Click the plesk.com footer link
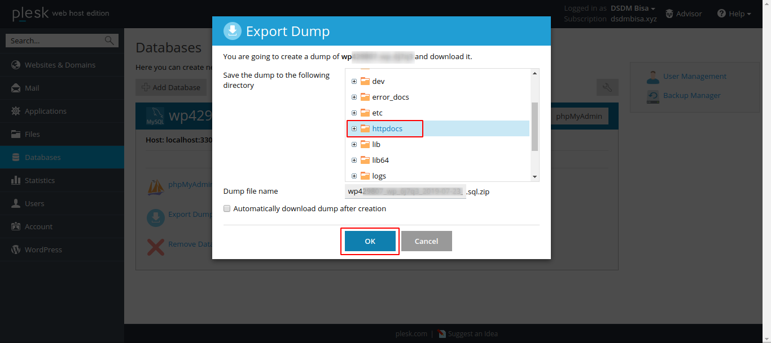Screen dimensions: 771x343 (411, 333)
